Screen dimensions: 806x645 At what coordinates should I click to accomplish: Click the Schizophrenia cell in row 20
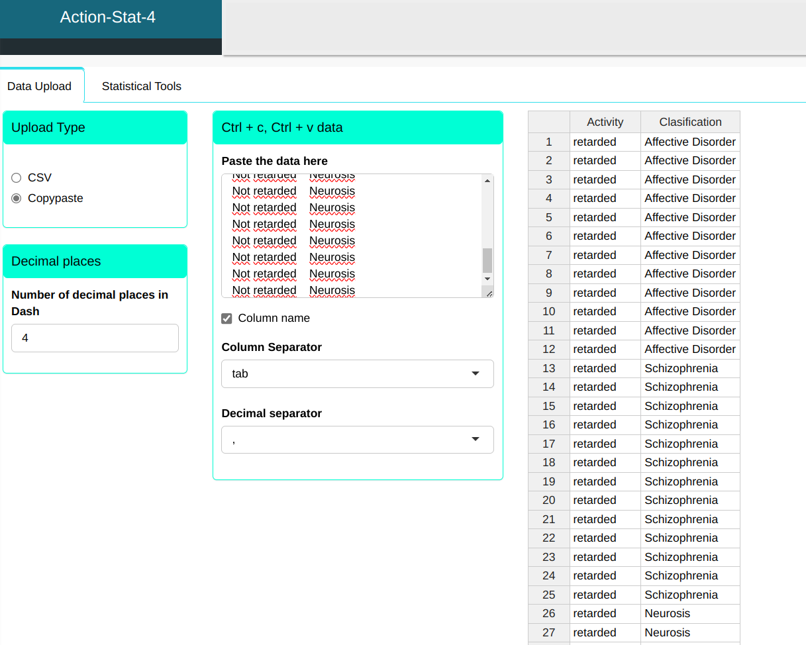pos(681,500)
